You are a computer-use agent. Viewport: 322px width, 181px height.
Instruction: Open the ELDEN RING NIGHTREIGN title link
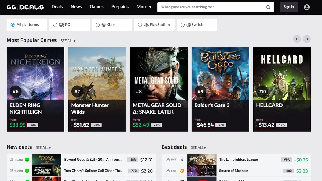[x=26, y=108]
